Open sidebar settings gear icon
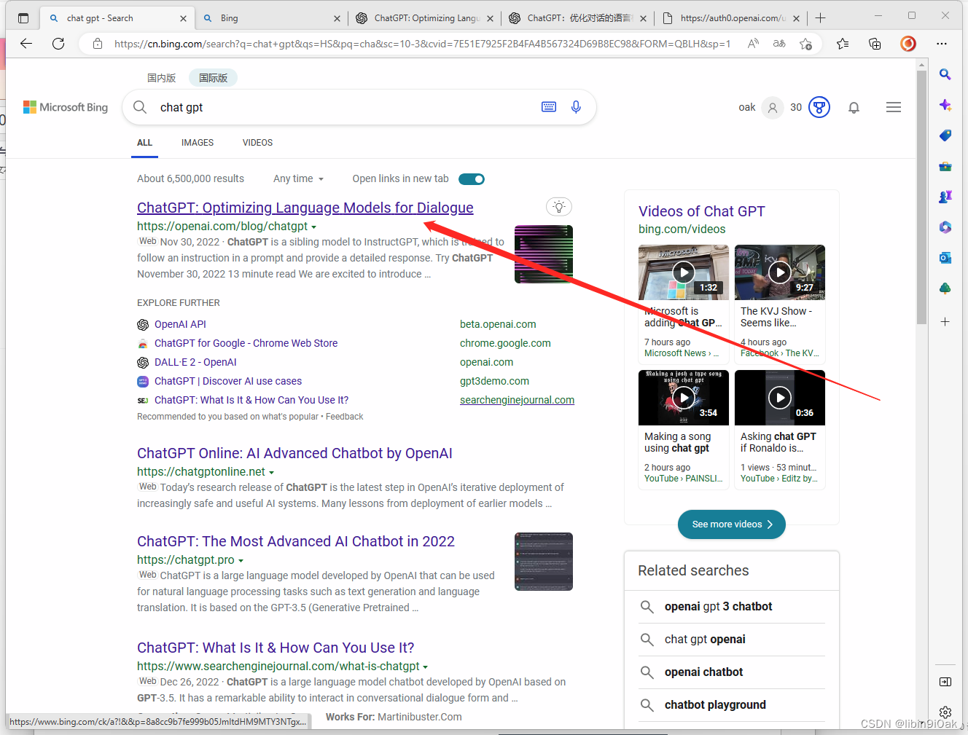The height and width of the screenshot is (735, 968). (x=945, y=712)
